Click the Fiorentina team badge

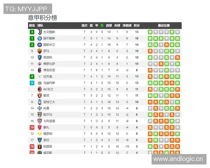(40, 64)
